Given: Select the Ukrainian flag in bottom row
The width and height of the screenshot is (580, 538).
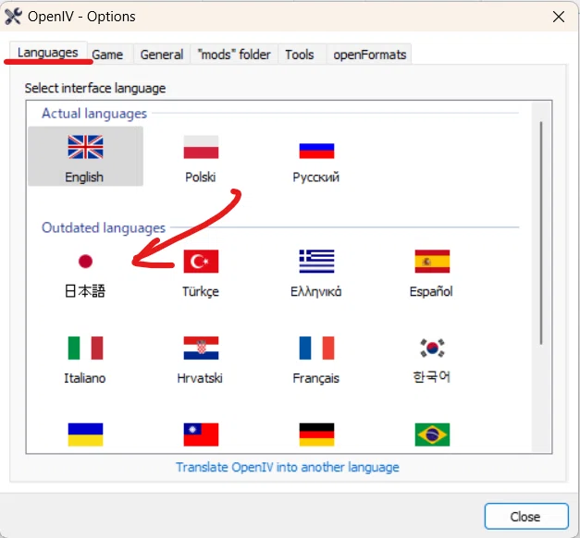Looking at the screenshot, I should (x=85, y=434).
